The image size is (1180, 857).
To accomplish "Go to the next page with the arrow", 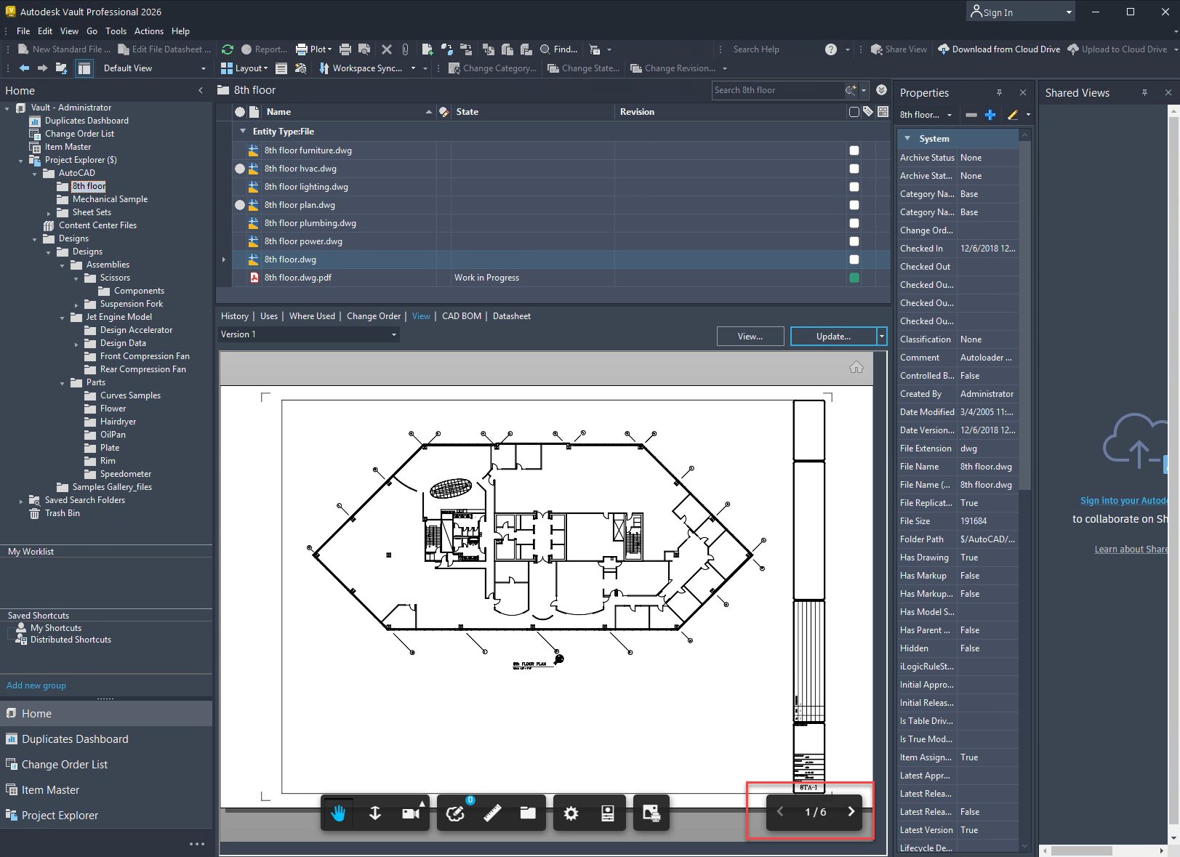I will [851, 812].
